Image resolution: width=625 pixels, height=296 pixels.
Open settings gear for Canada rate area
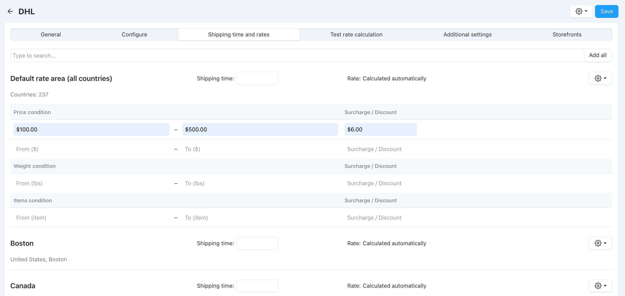(598, 285)
